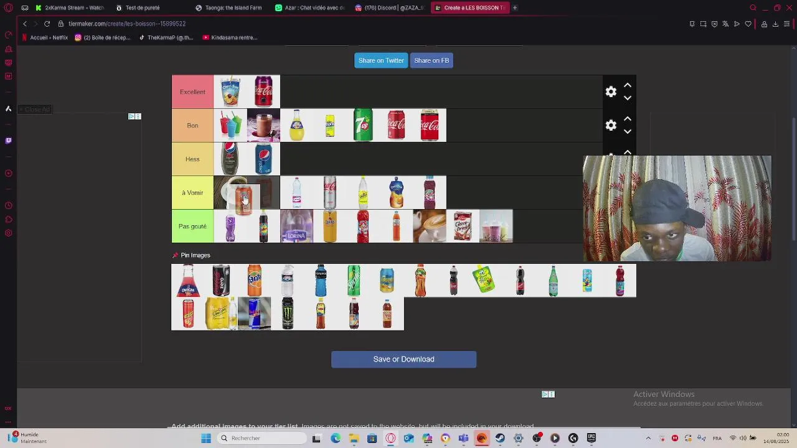Pick the blue Powerade bottle in image pool
The height and width of the screenshot is (448, 797).
(x=321, y=280)
